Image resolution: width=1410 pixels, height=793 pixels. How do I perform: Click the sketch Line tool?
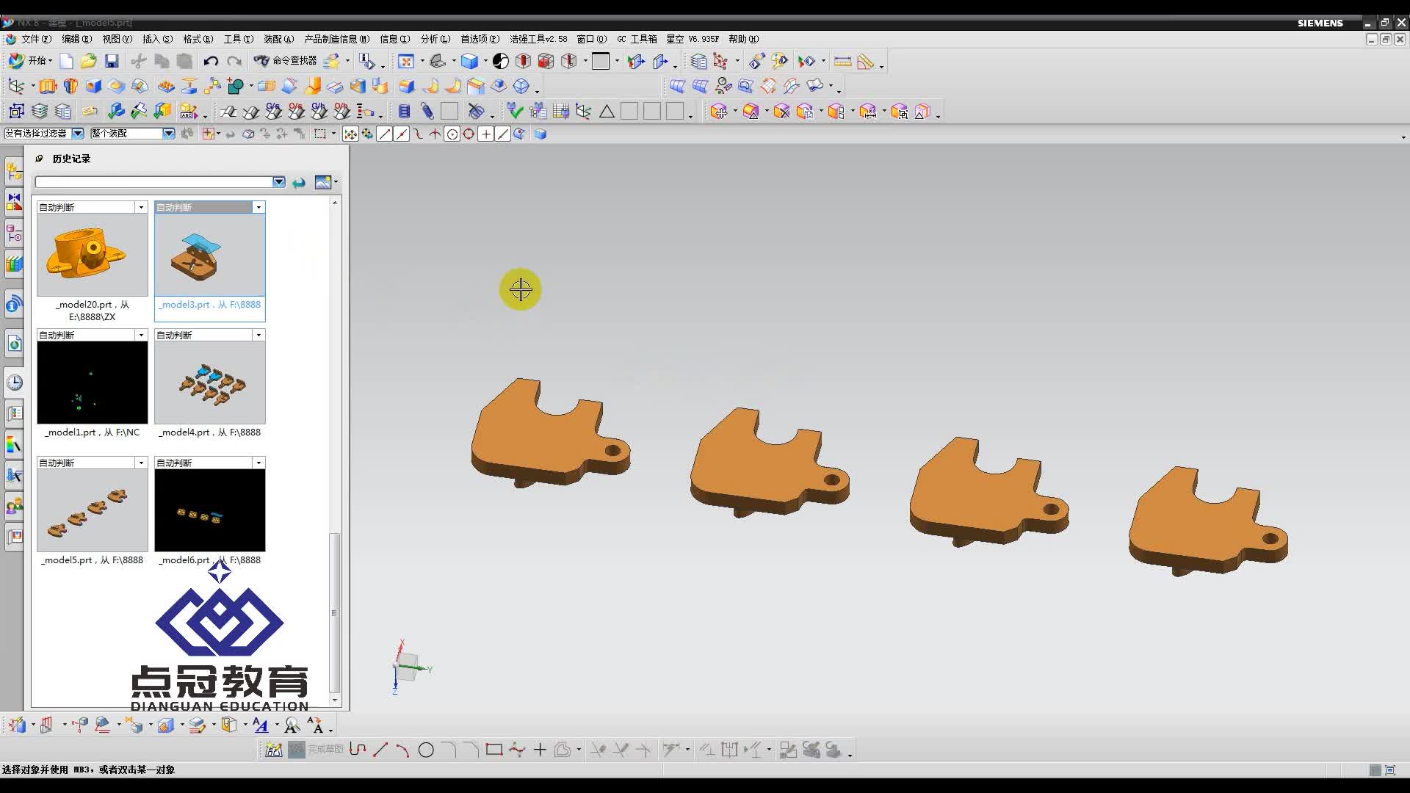pos(380,750)
